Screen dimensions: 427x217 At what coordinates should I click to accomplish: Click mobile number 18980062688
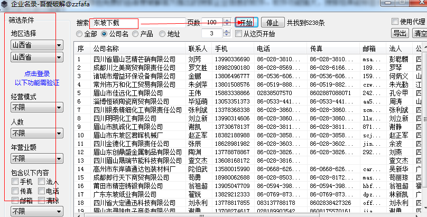(233, 177)
